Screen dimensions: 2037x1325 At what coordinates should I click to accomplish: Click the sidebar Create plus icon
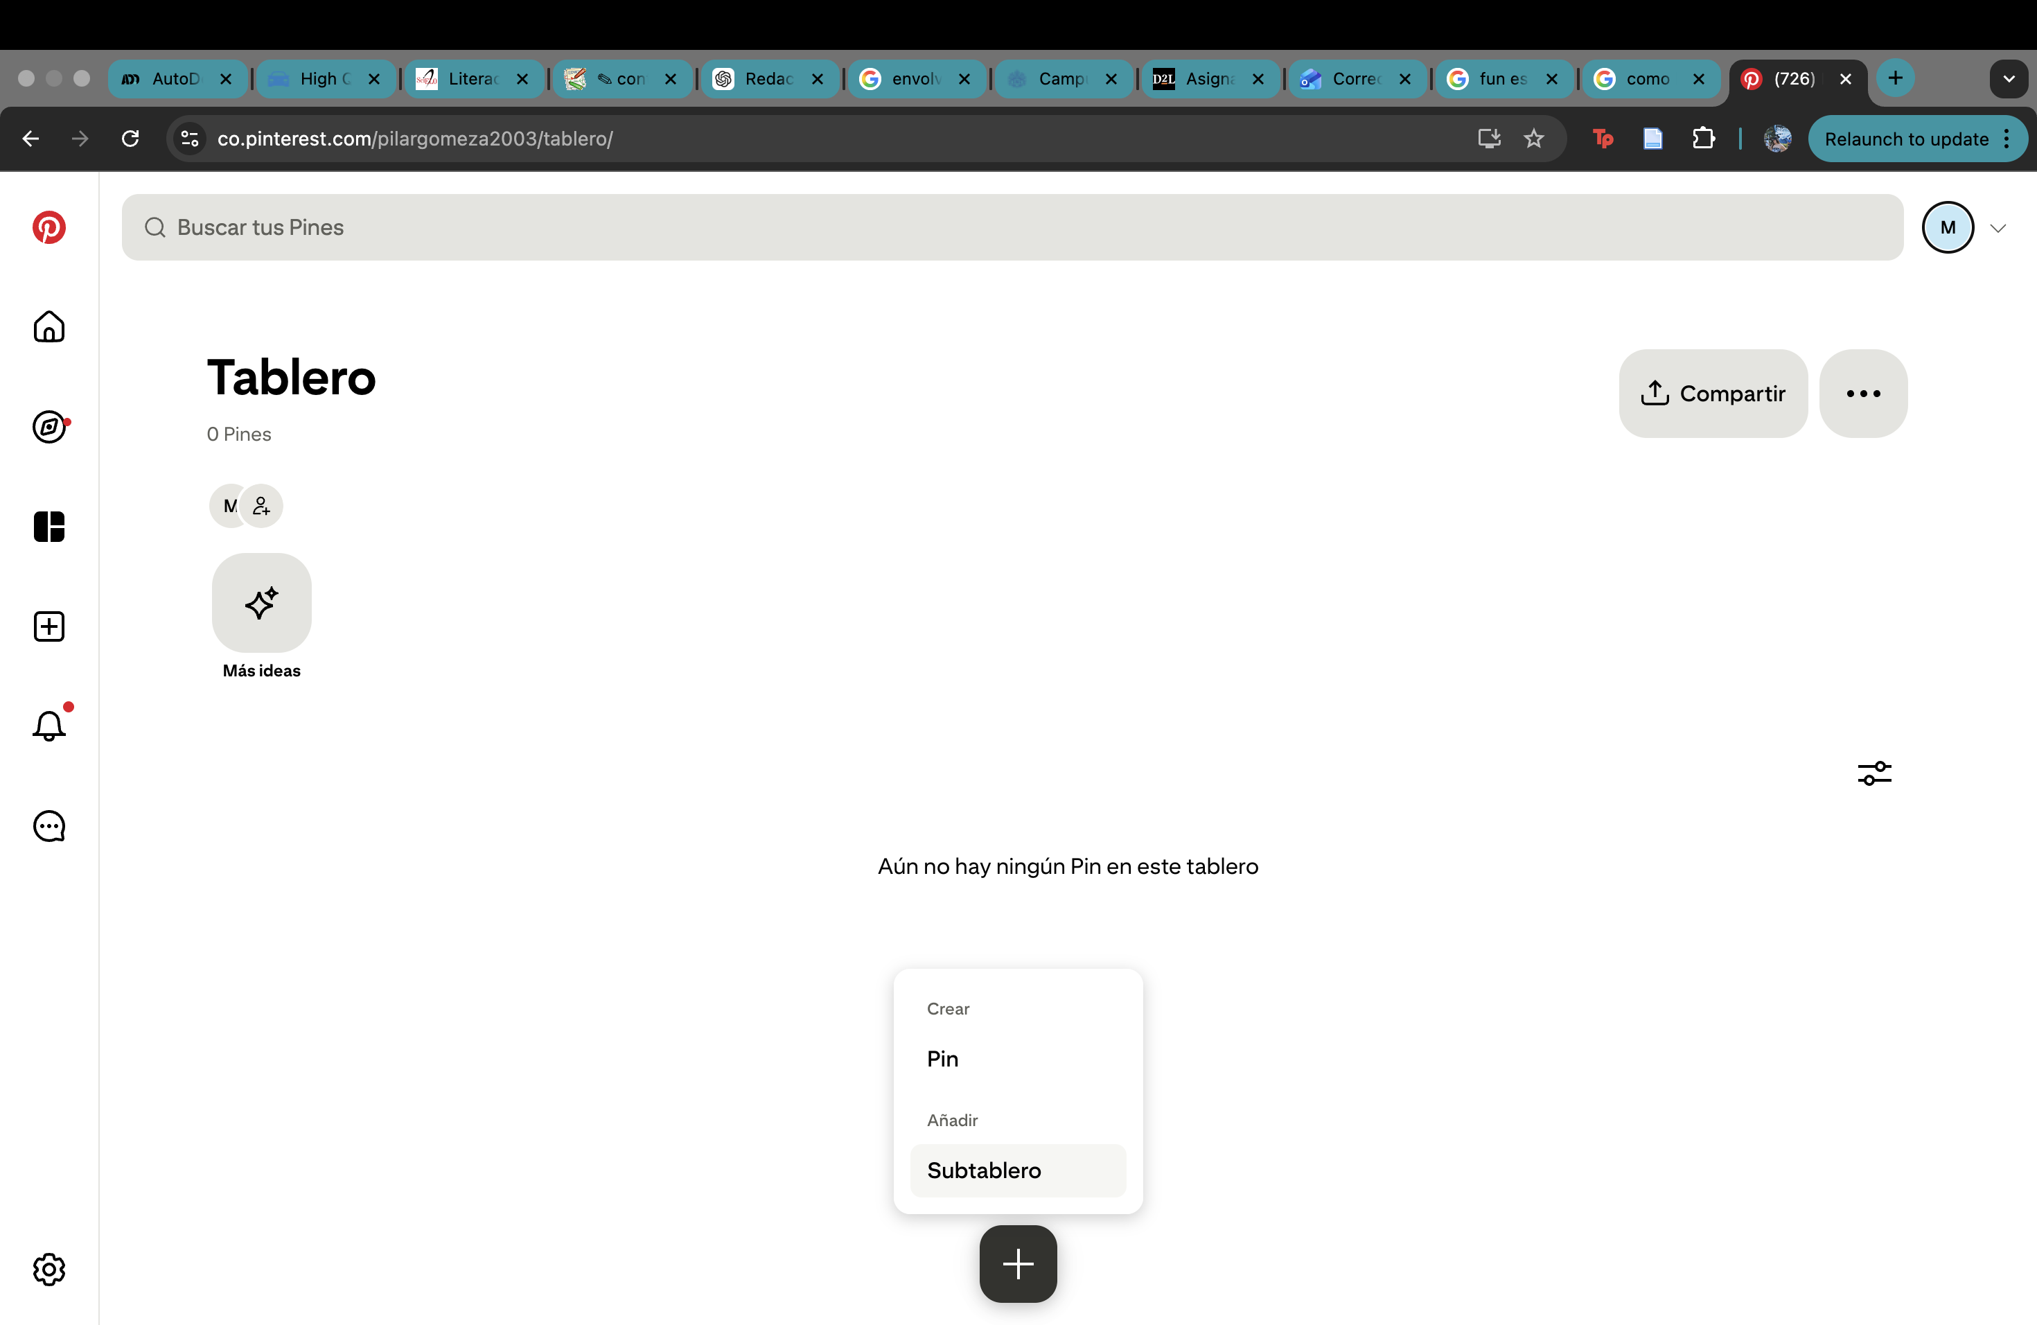coord(48,626)
